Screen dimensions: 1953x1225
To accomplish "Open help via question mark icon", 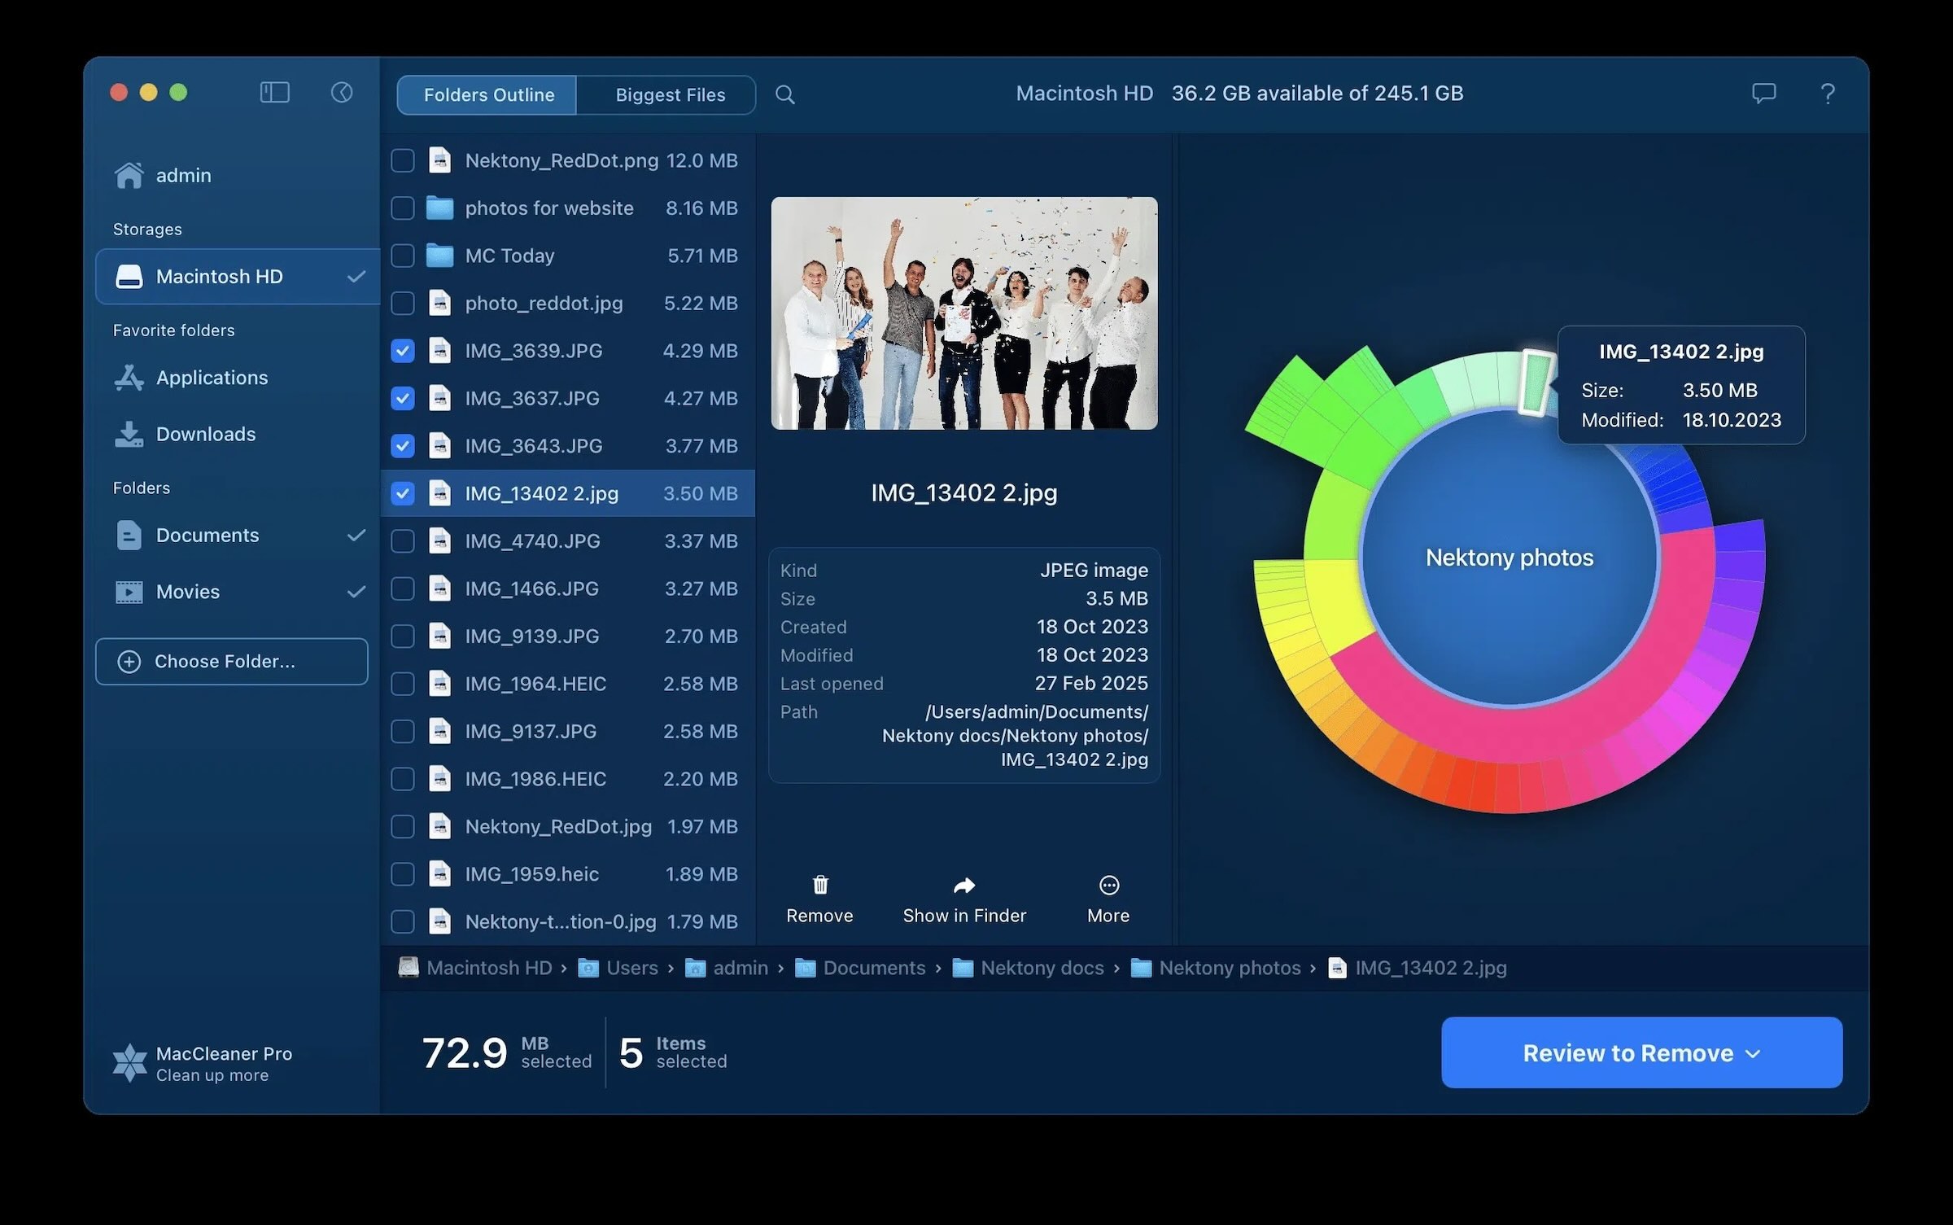I will coord(1828,94).
